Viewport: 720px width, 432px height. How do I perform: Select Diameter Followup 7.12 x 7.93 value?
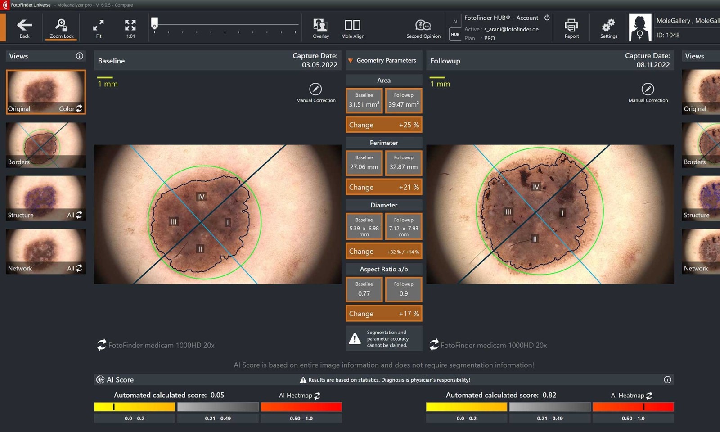tap(404, 226)
